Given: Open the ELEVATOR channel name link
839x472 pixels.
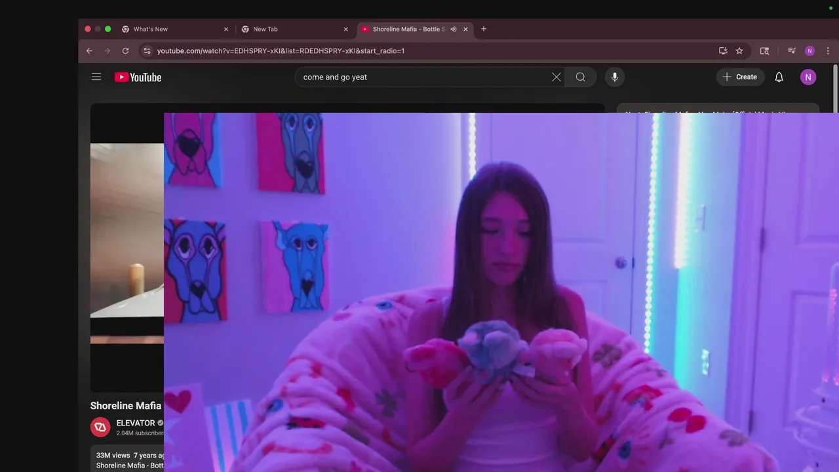Looking at the screenshot, I should click(136, 423).
